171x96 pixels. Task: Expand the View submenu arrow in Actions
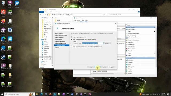click(x=154, y=53)
